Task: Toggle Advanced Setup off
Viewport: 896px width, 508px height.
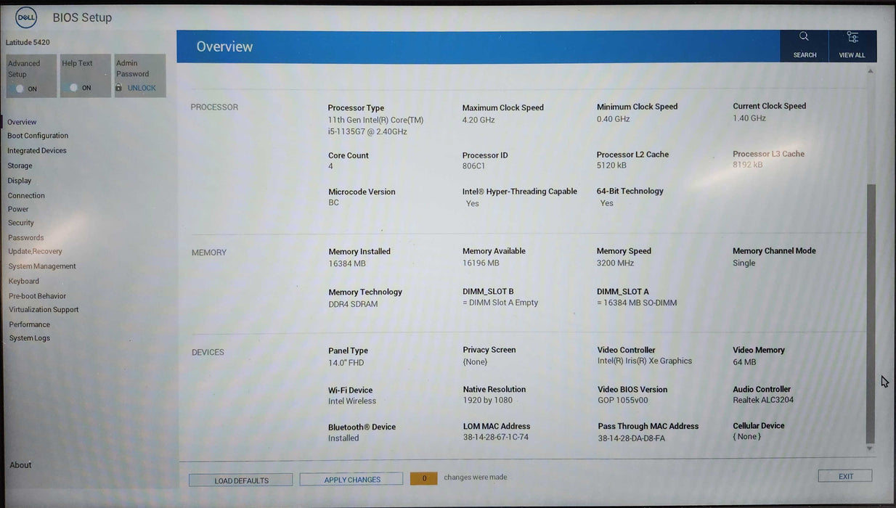Action: coord(20,87)
